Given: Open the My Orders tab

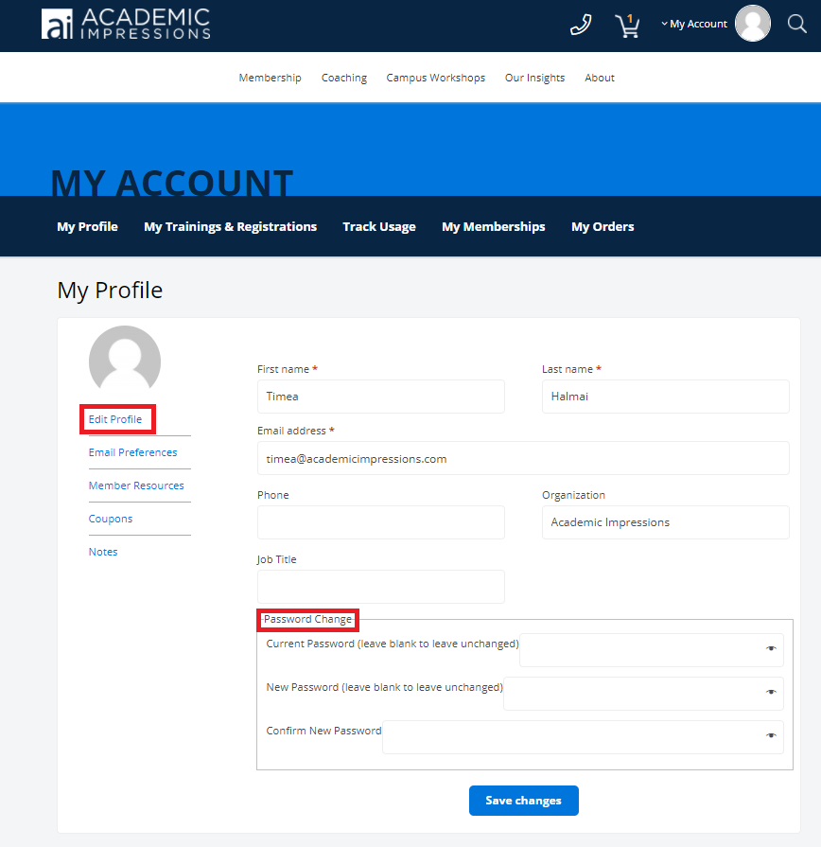Looking at the screenshot, I should (x=603, y=226).
